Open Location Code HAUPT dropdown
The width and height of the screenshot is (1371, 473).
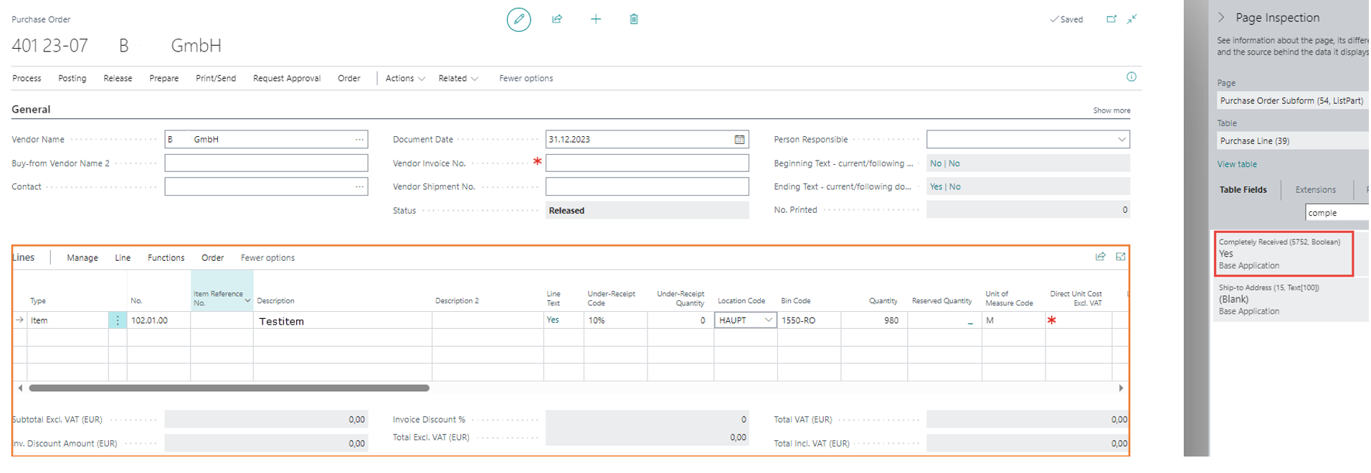pos(768,320)
